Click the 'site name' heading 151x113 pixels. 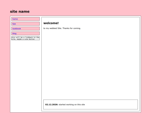20,11
